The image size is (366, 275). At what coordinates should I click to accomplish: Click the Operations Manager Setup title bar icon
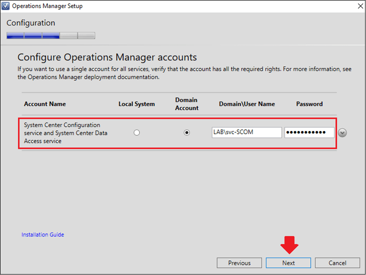coord(6,6)
